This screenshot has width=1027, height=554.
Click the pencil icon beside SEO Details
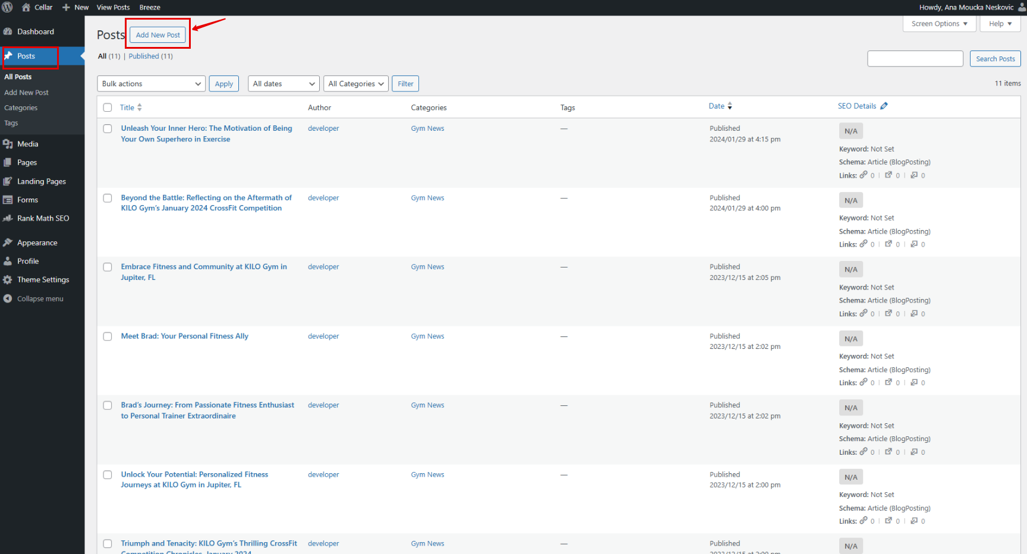[884, 106]
